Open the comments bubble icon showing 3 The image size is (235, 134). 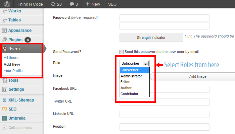72,4
